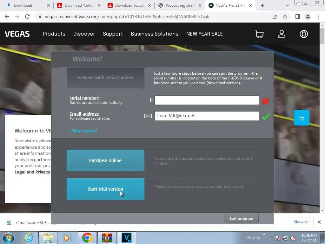Screen dimensions: 325x244
Task: Go back with browser back arrow
Action: [7, 17]
